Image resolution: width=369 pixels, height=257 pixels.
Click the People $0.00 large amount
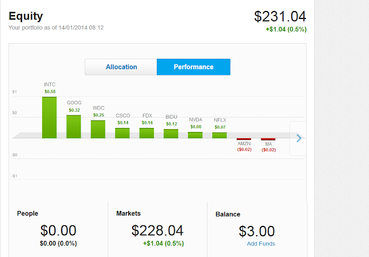(58, 230)
